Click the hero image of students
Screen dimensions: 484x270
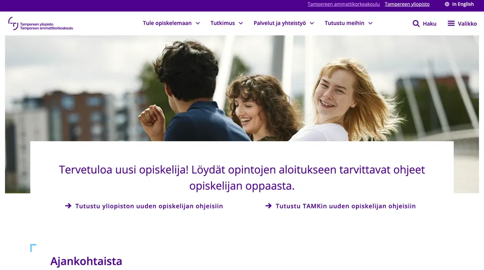pos(242,88)
